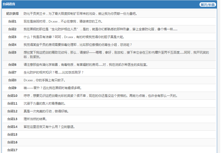This screenshot has height=153, width=221.
Task: Click the 台词12 line 真是一次完美的行动
Action: [x=46, y=111]
